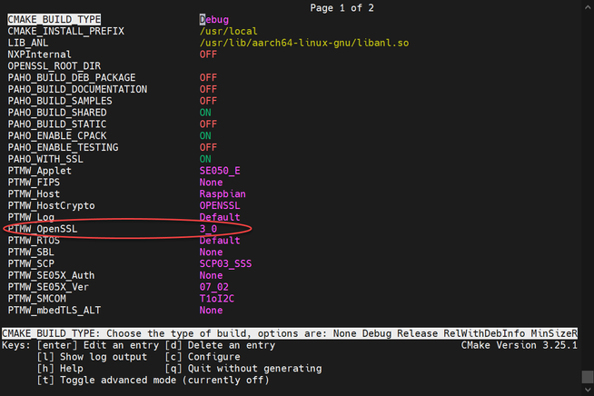Click the [c] Configure key hint
The image size is (594, 396).
(x=195, y=357)
